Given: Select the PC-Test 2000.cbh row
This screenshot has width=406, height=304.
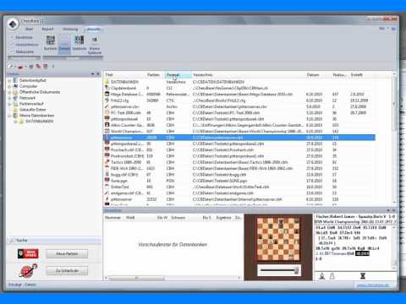Looking at the screenshot, I should tap(239, 113).
